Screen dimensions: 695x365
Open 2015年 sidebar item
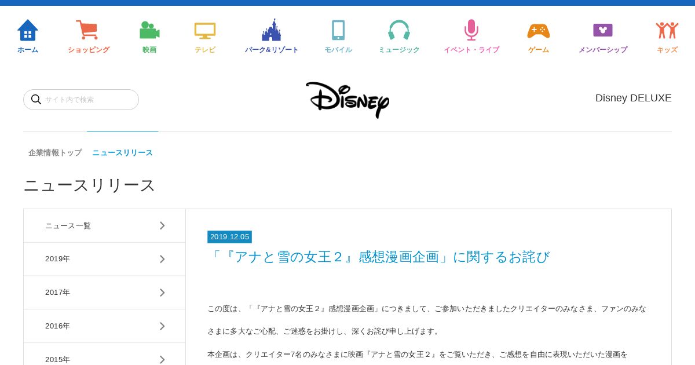(x=104, y=354)
